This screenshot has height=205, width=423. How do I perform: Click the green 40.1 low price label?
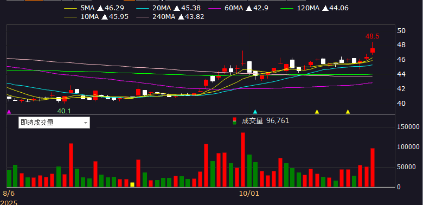[64, 111]
